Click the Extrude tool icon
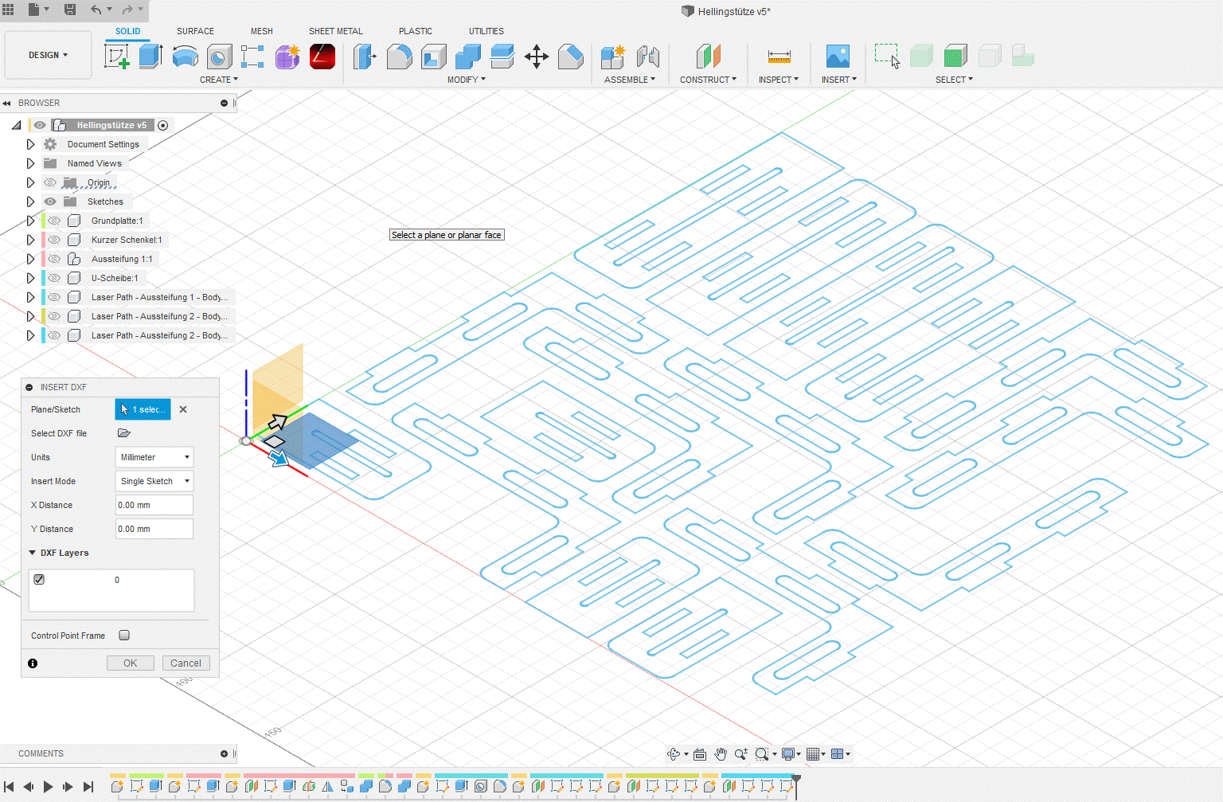This screenshot has height=802, width=1223. tap(150, 57)
